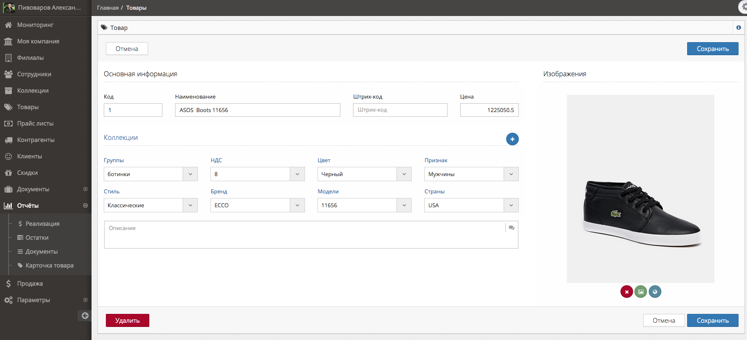Open the Бренд dropdown showing ECCO

(257, 205)
